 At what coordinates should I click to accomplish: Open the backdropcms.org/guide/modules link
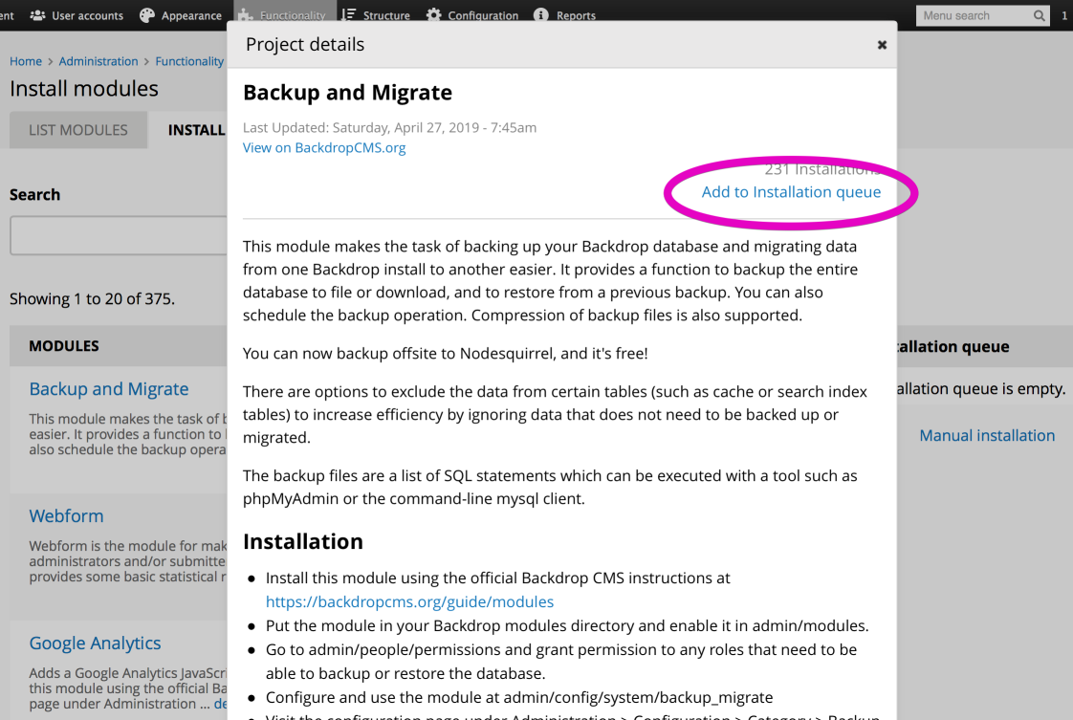[x=409, y=601]
